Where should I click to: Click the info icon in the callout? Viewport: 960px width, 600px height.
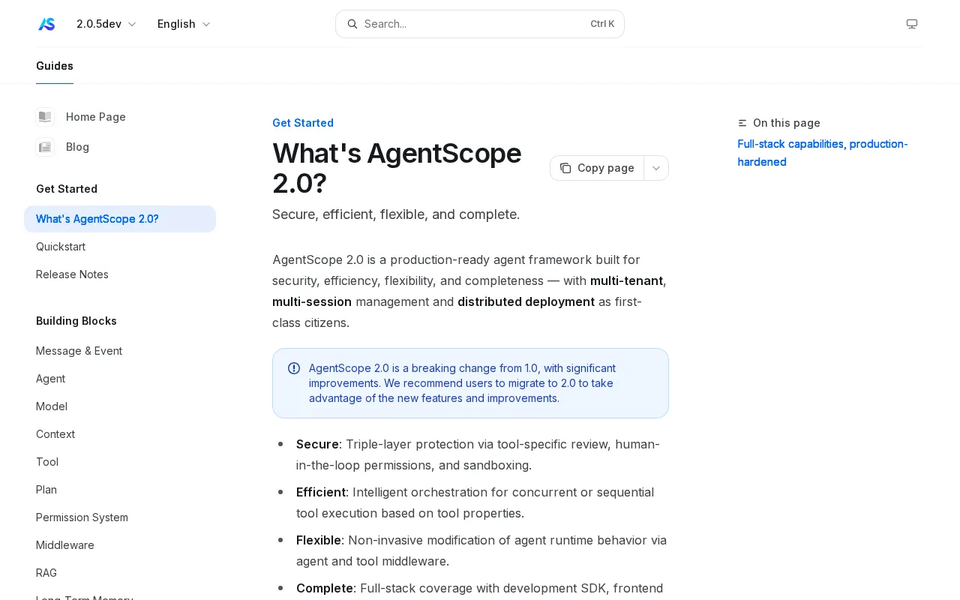294,368
